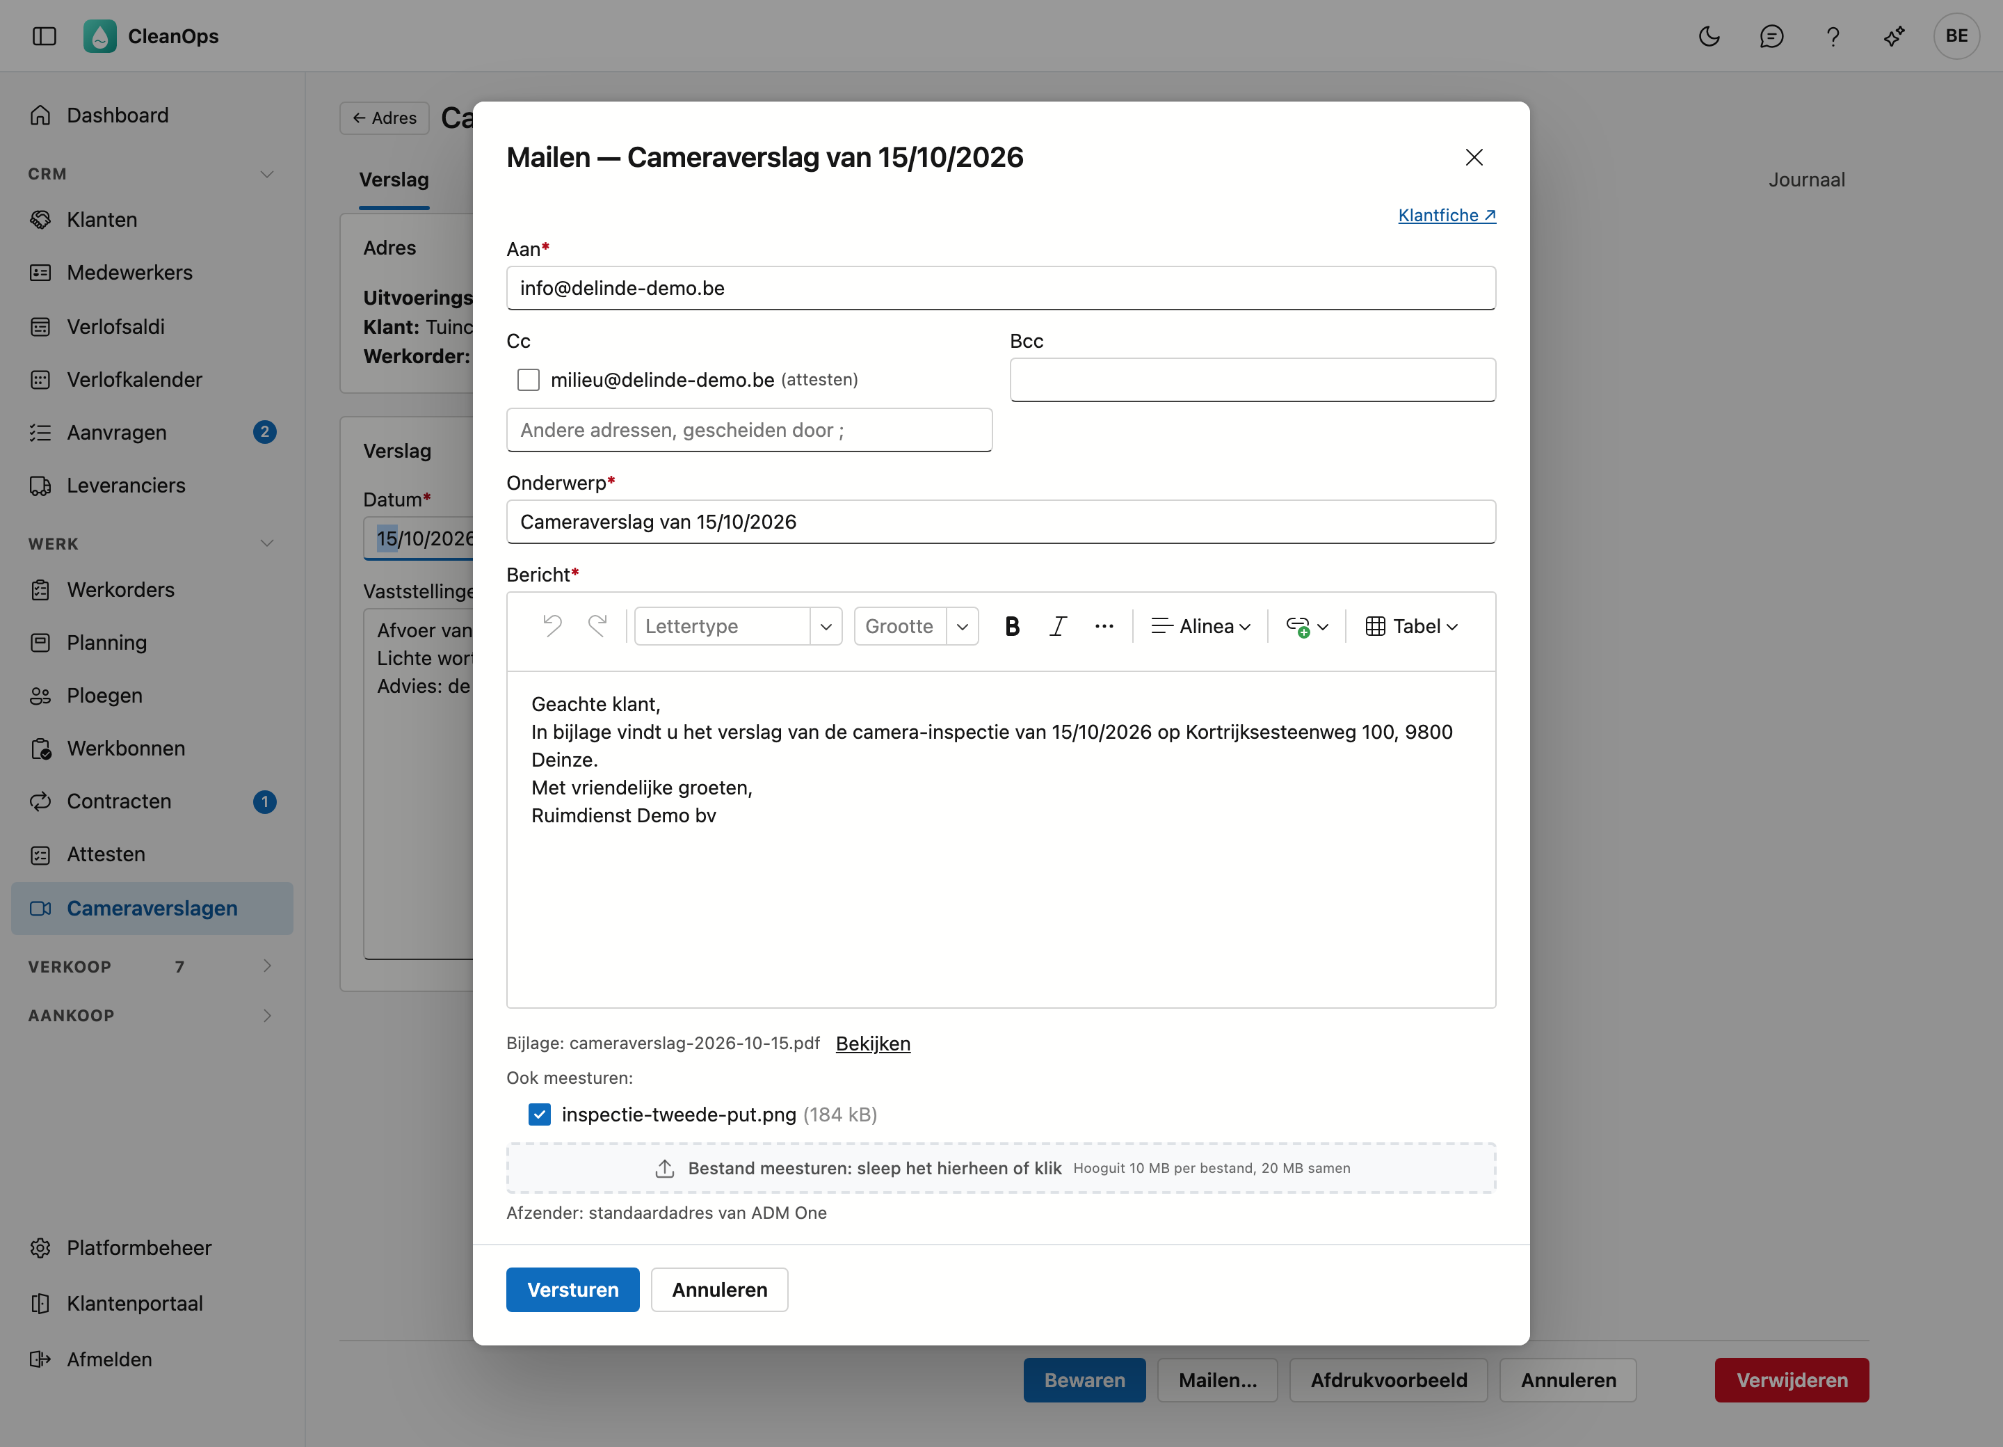Expand the Alinea paragraph menu

coord(1200,626)
